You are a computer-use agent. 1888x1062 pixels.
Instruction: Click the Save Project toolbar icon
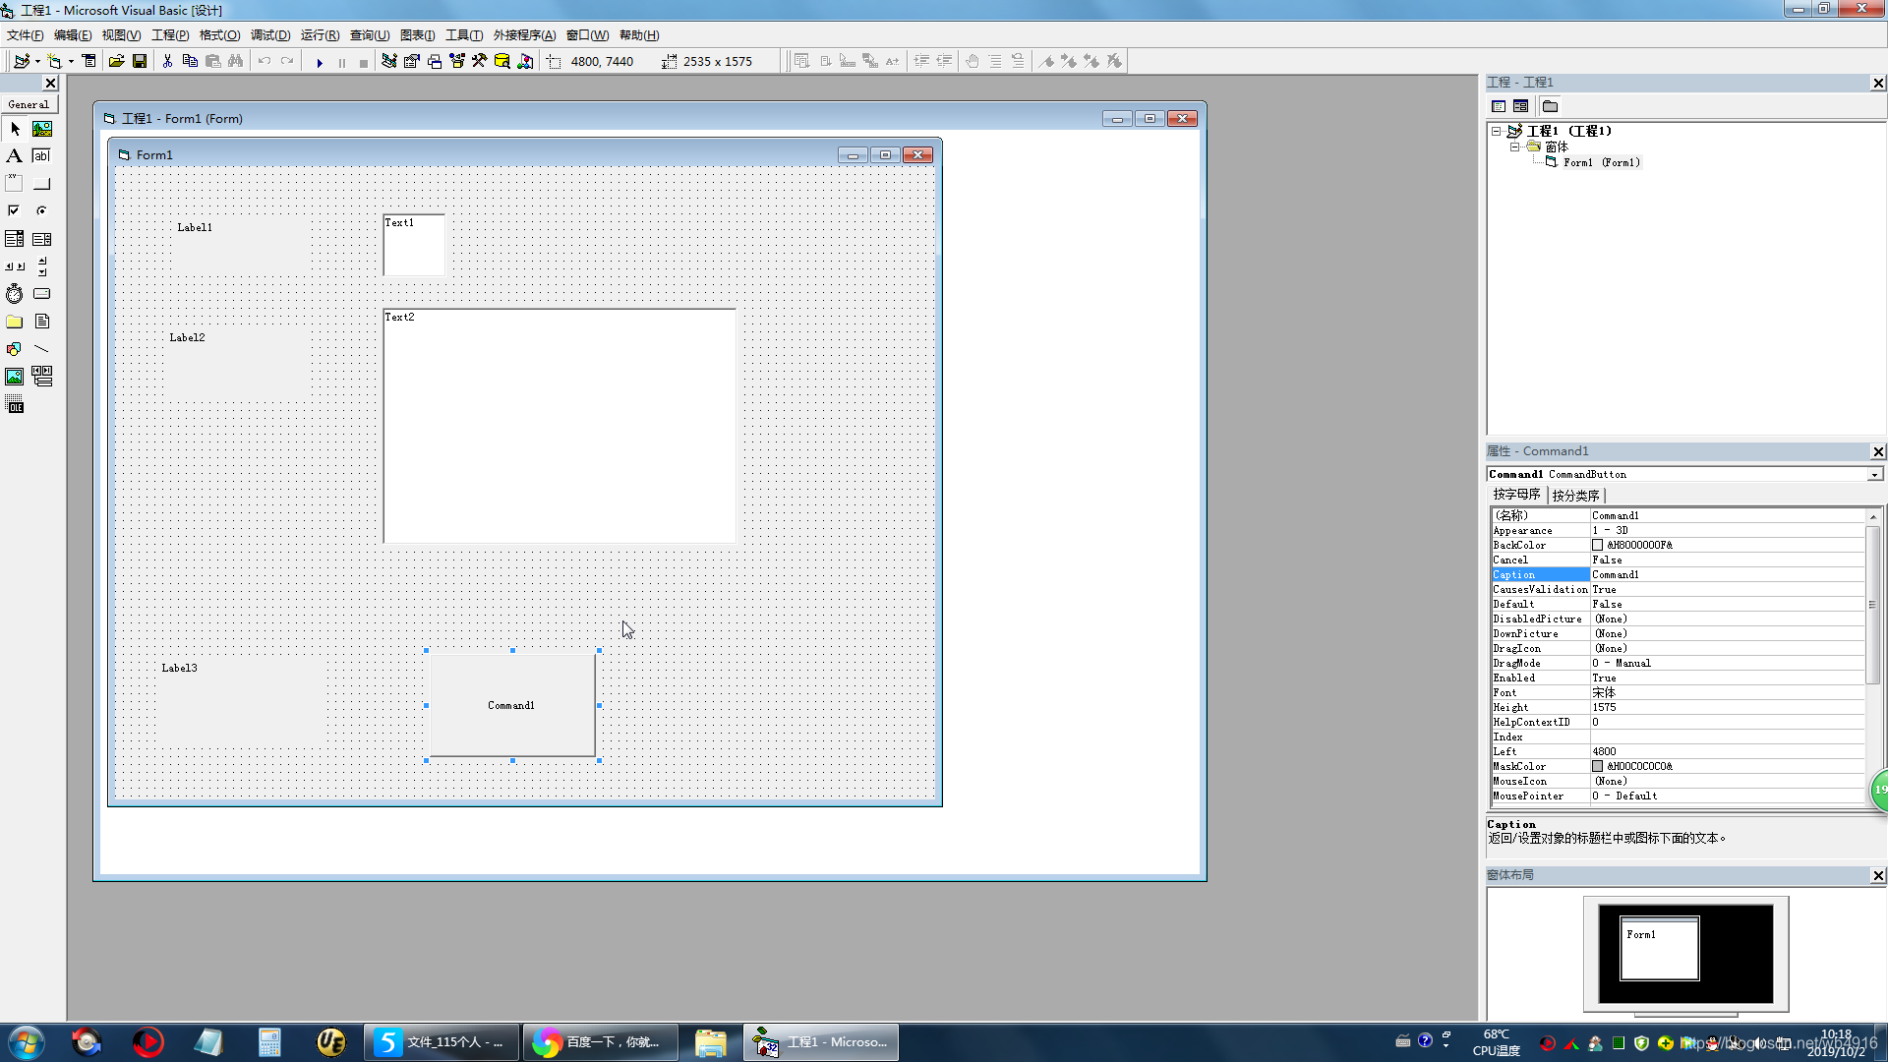140,61
